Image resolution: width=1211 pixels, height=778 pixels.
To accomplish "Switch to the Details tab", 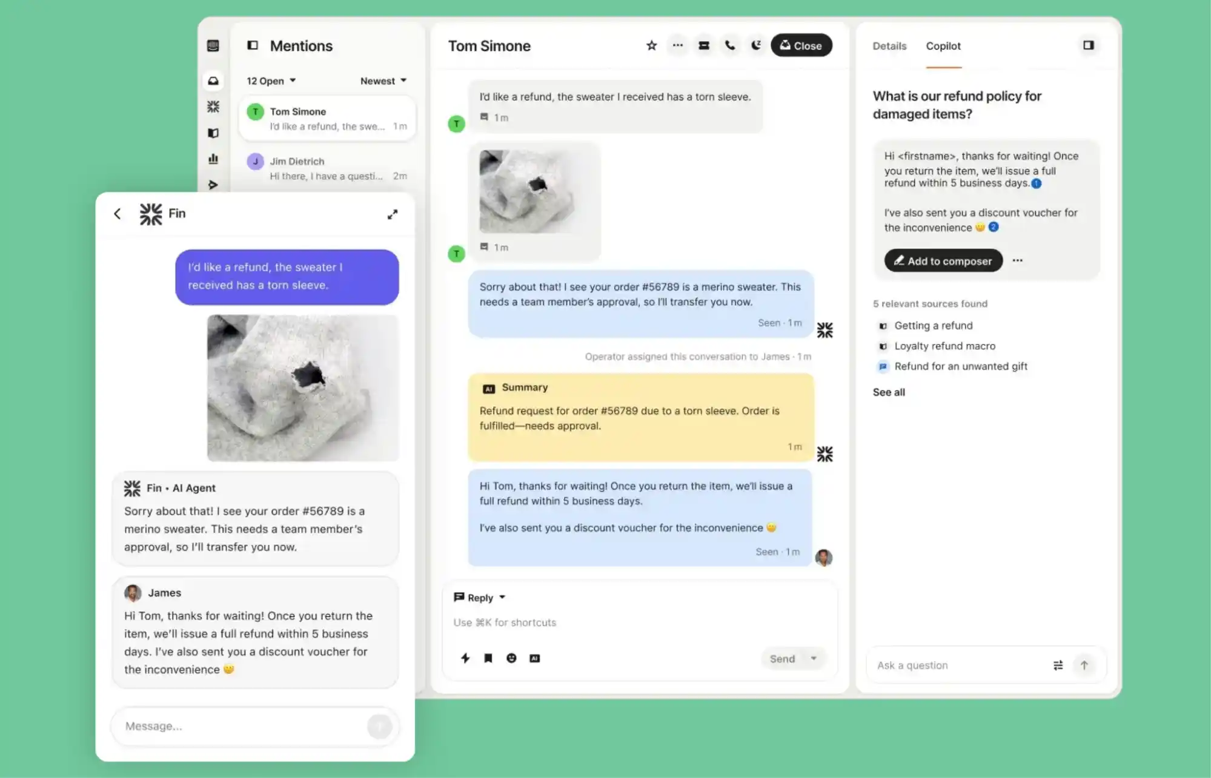I will (x=889, y=46).
